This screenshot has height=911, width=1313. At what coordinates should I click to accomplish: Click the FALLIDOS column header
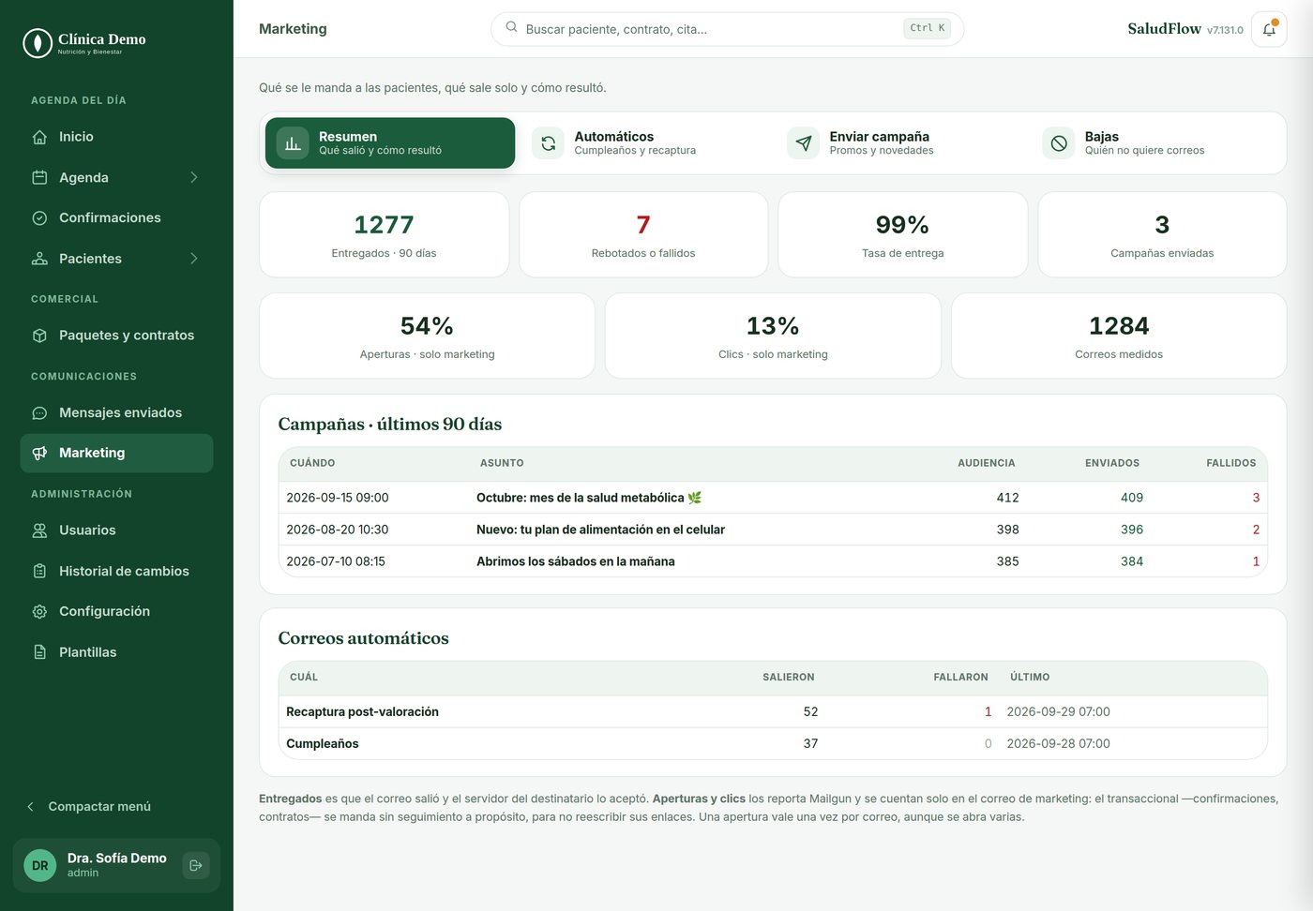1231,463
